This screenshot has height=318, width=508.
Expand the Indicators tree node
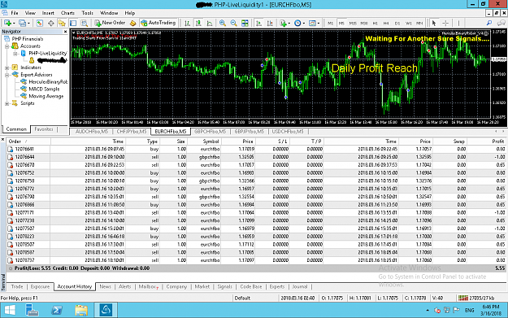tap(7, 68)
